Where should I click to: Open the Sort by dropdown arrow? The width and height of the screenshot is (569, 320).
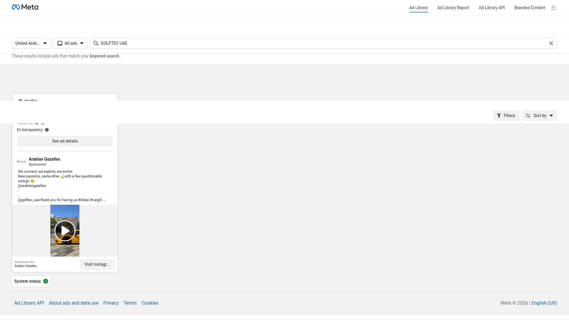[x=551, y=116]
